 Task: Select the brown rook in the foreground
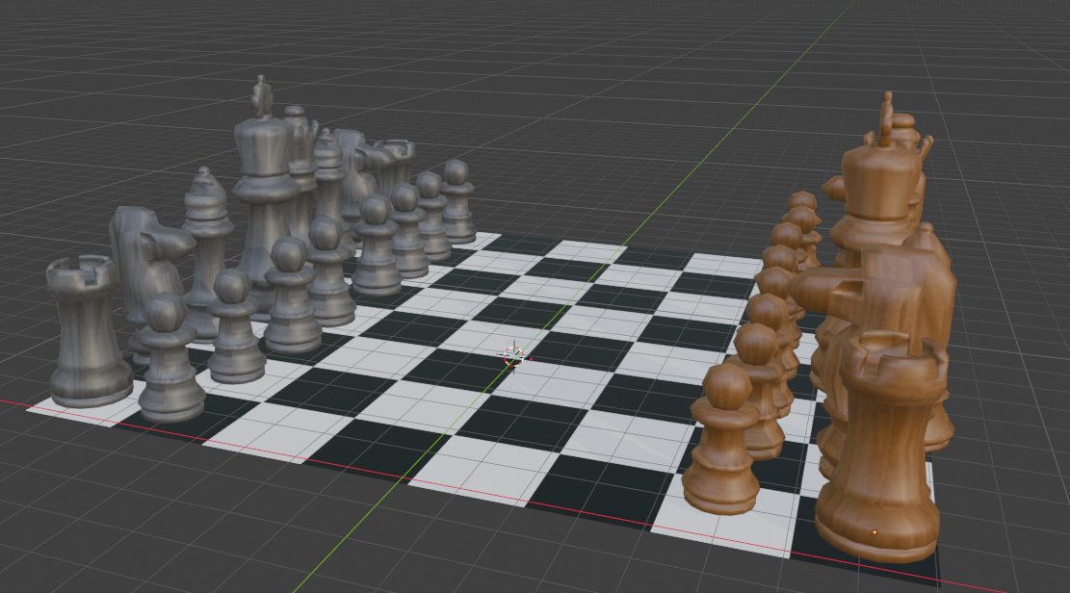pyautogui.click(x=882, y=447)
